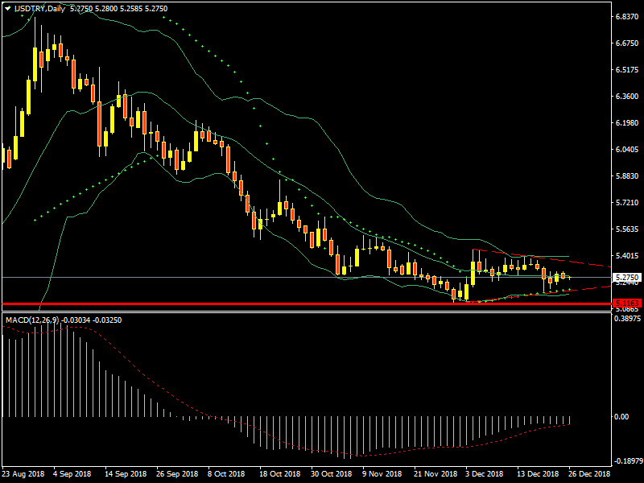
Task: Click the 8 Oct 2018 date label
Action: pyautogui.click(x=225, y=474)
